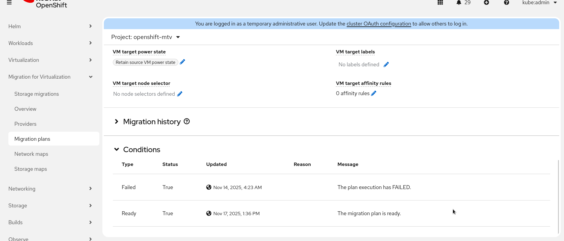The width and height of the screenshot is (564, 241).
Task: Edit VM target affinity rules
Action: click(x=374, y=93)
